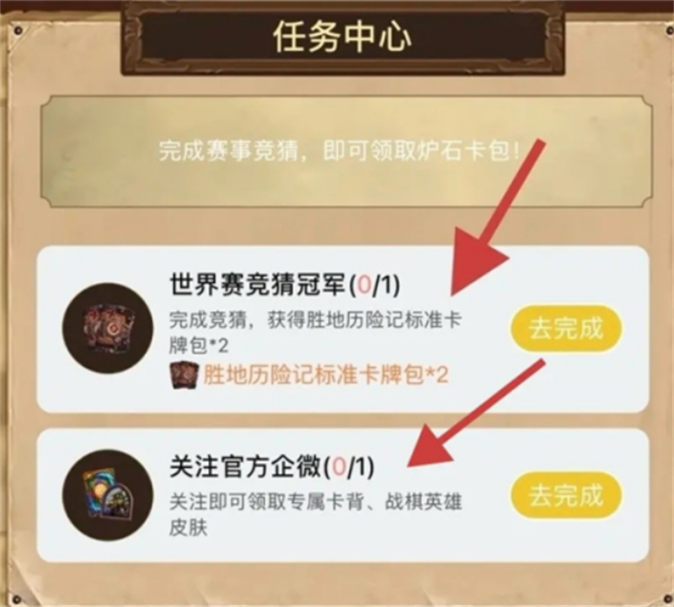Open the 关注官方企微 task title
Screen dimensions: 674x607
pyautogui.click(x=245, y=467)
